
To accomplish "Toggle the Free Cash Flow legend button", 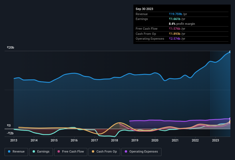I will [71, 152].
